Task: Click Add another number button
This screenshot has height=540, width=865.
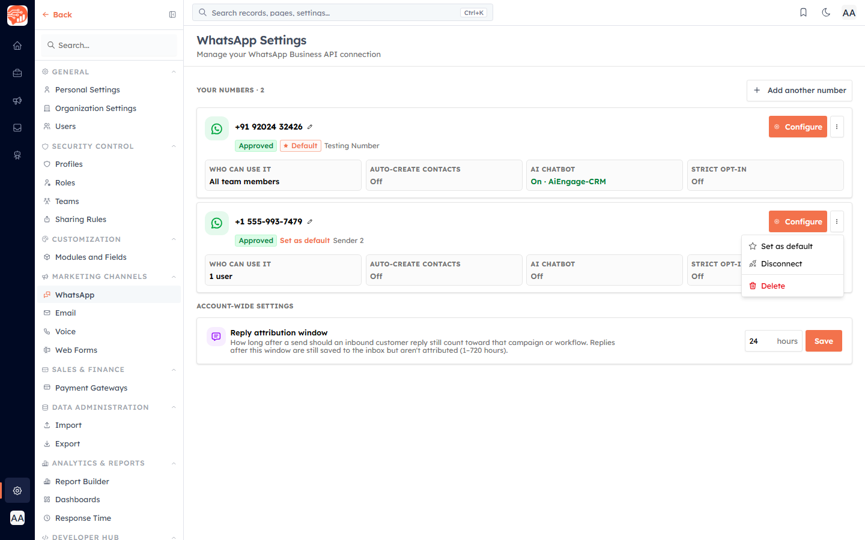Action: (799, 91)
